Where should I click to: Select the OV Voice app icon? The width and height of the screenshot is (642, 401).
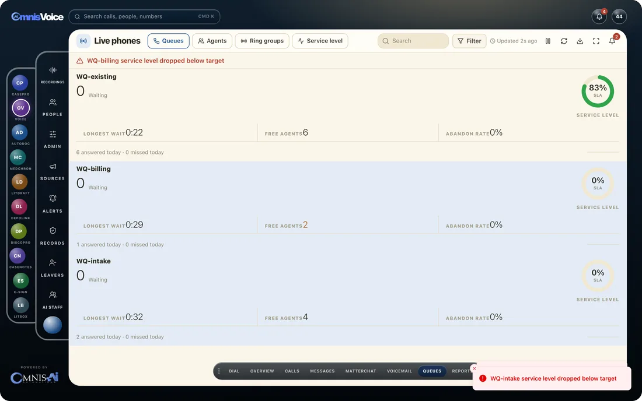[20, 108]
